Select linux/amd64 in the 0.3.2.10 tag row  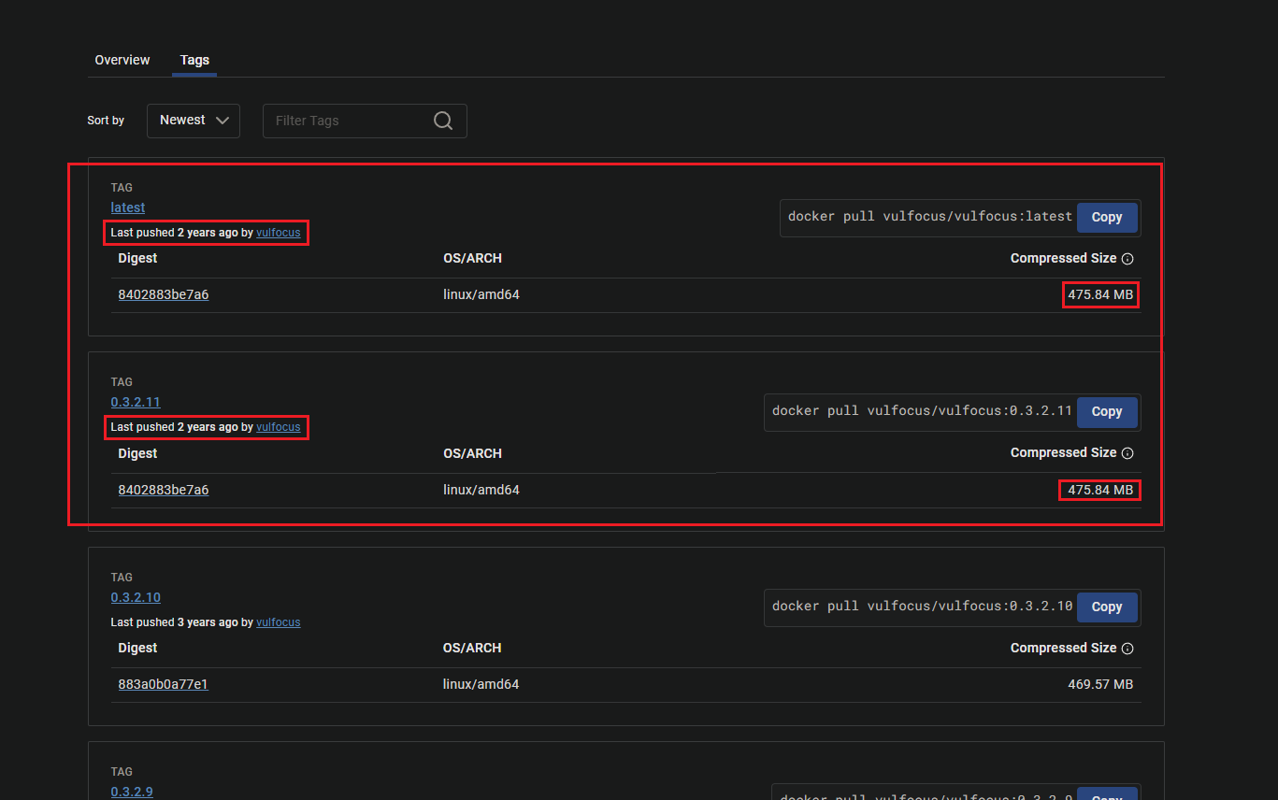pos(481,684)
